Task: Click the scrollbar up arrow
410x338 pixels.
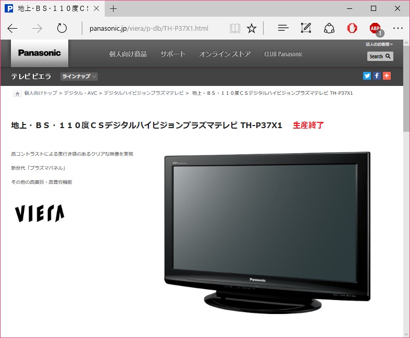Action: point(406,43)
